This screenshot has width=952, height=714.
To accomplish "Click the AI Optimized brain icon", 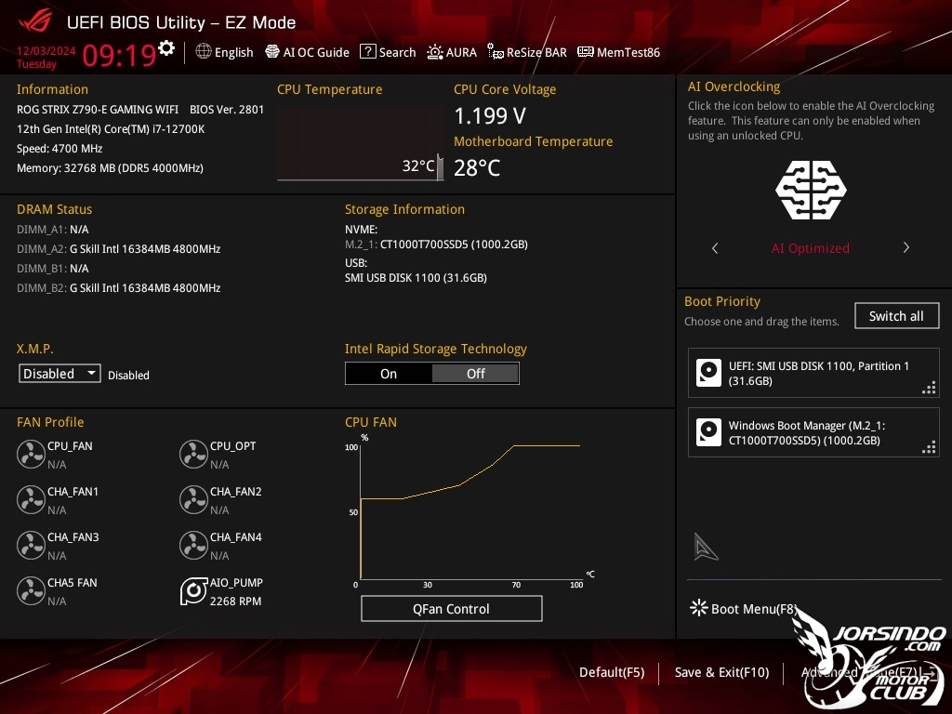I will pyautogui.click(x=811, y=190).
